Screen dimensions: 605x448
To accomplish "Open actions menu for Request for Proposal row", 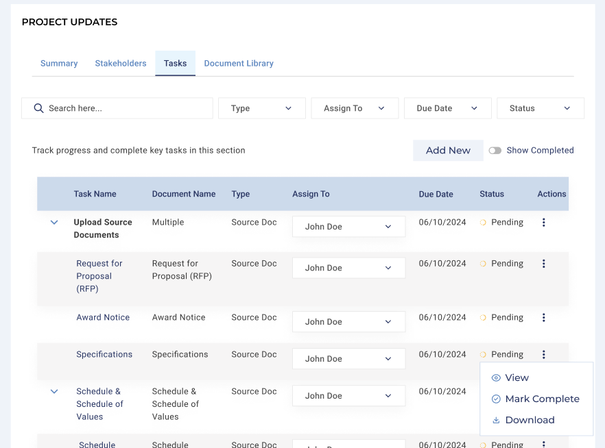I will (x=543, y=264).
